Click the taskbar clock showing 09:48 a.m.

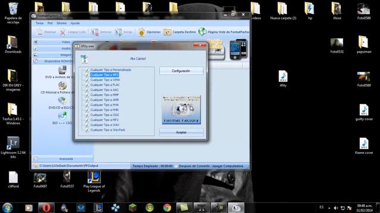click(x=365, y=208)
